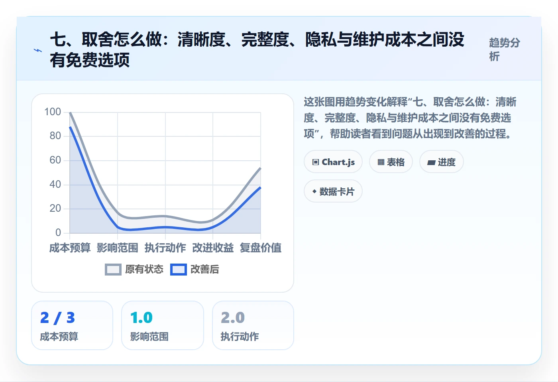The image size is (558, 382).
Task: Click the 0 y-axis value
Action: (58, 233)
